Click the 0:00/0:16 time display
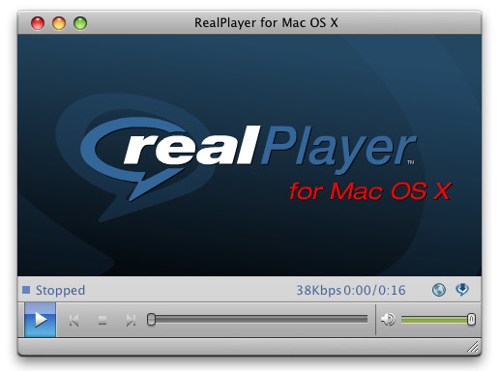This screenshot has width=500, height=371. 374,290
